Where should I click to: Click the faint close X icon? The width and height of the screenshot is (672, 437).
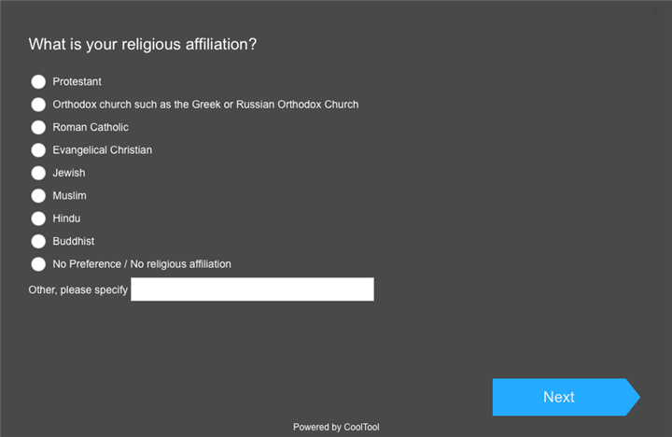tap(654, 11)
